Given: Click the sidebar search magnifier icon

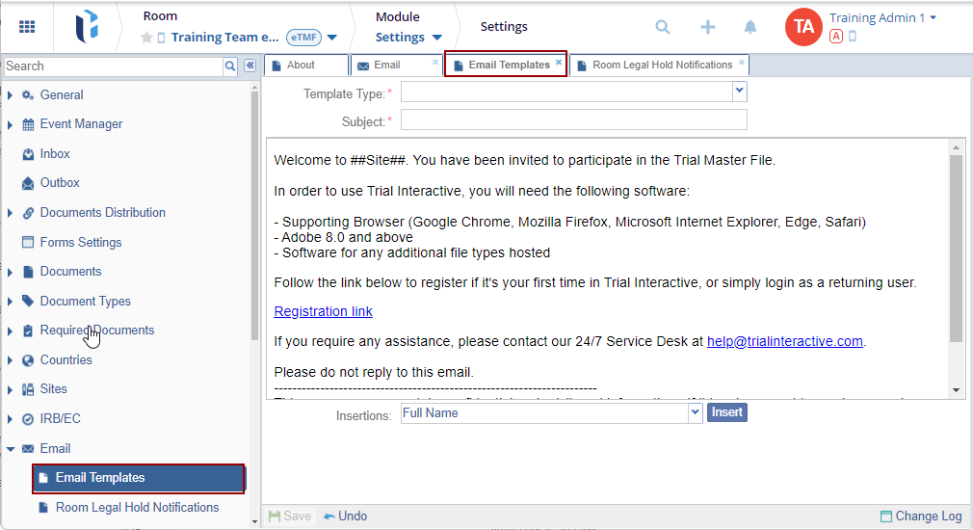Looking at the screenshot, I should point(230,66).
